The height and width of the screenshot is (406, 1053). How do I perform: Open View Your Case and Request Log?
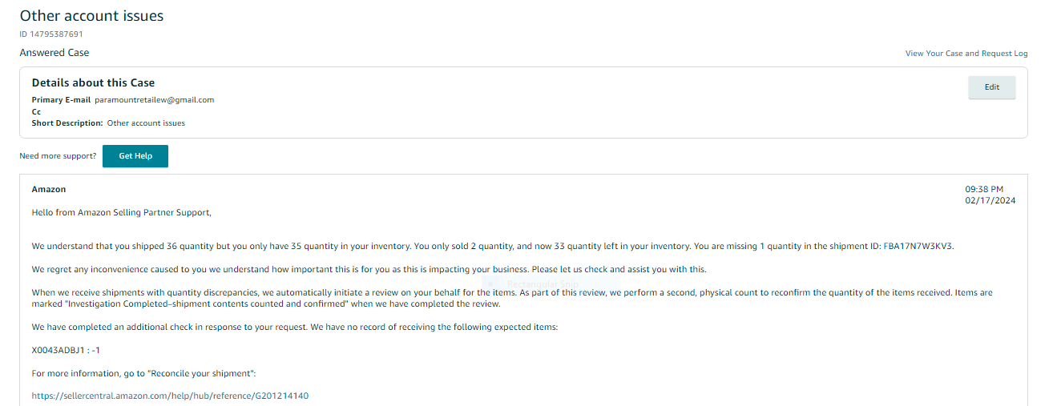click(x=966, y=54)
